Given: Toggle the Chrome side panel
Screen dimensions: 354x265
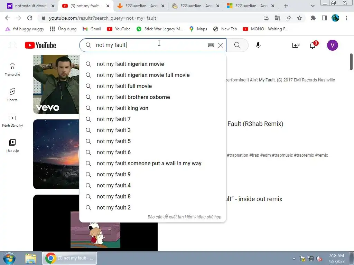Looking at the screenshot, I should point(324,18).
